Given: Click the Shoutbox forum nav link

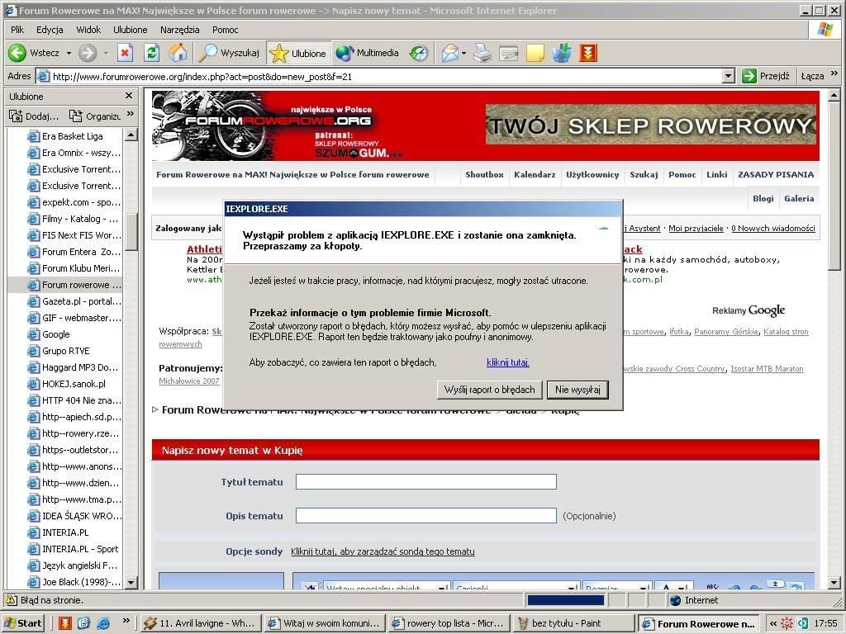Looking at the screenshot, I should coord(484,175).
